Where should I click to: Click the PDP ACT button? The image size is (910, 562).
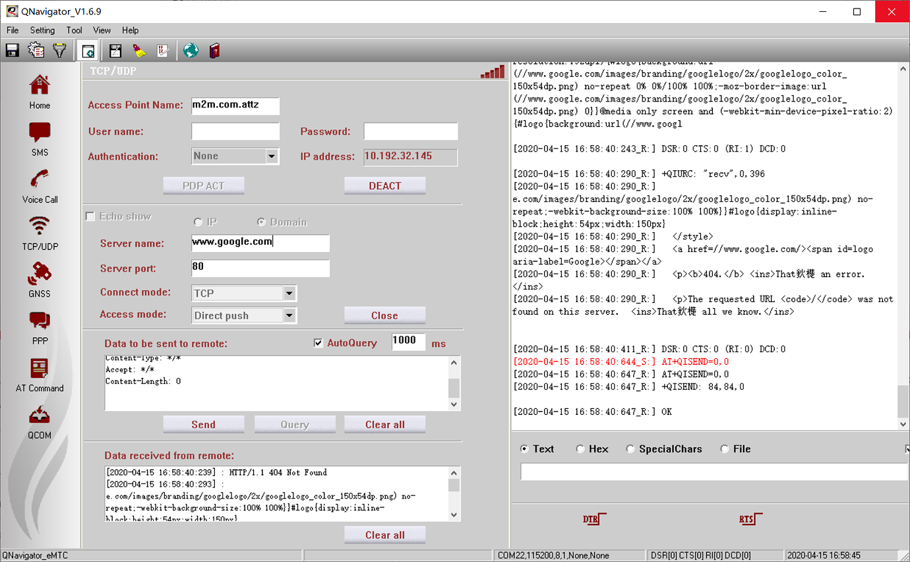(x=203, y=186)
